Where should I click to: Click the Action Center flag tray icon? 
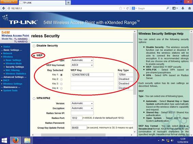tap(163, 140)
